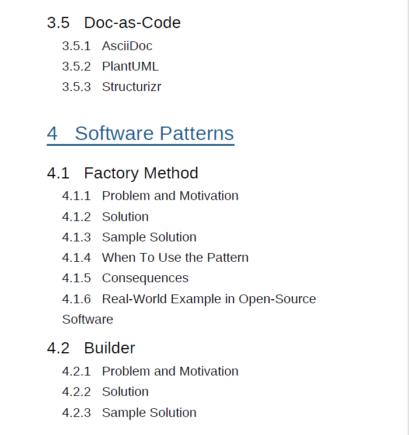Go to 4.2.3 Sample Solution
Viewport: 409px width, 435px height.
tap(149, 413)
